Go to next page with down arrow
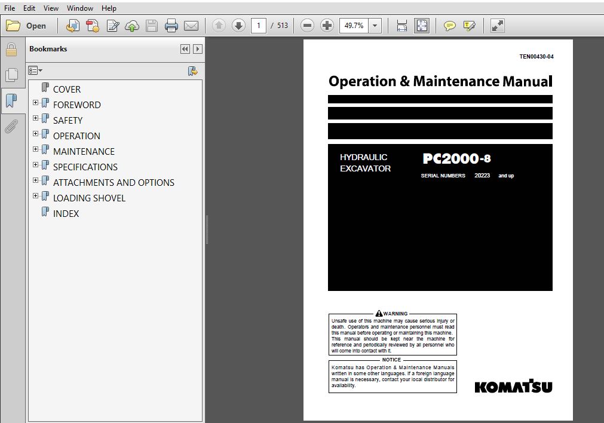 239,26
